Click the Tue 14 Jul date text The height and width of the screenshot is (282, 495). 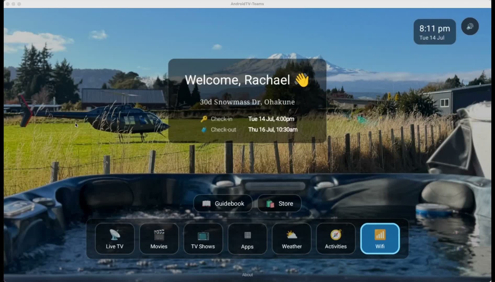point(432,38)
